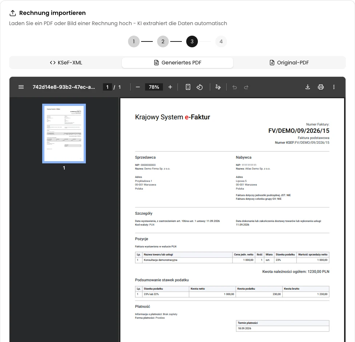Click the Nabywca section heading
The image size is (355, 342).
tap(244, 157)
